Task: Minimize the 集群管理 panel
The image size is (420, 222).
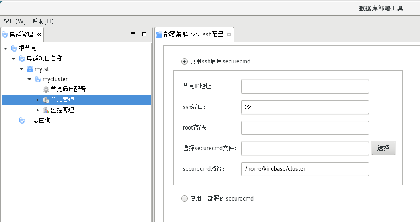Action: pos(133,34)
